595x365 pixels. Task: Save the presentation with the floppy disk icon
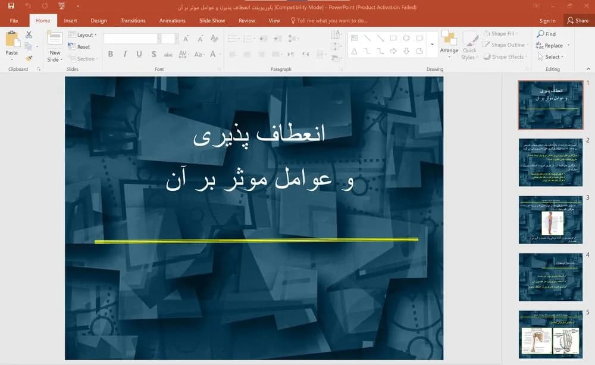(x=11, y=6)
